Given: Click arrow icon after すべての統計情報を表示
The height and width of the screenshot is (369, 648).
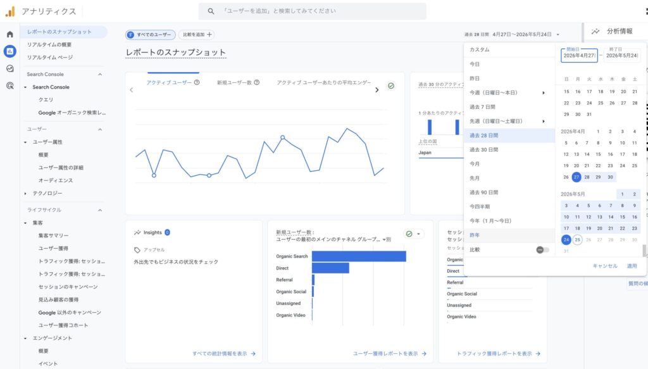Looking at the screenshot, I should pos(253,354).
